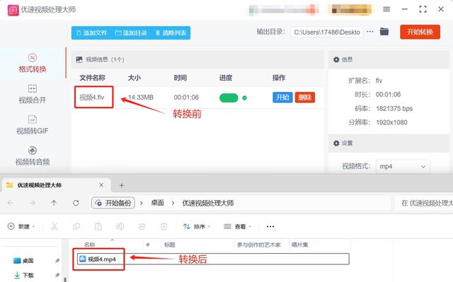Expand chevron before 桌面 breadcrumb
Screen dimensions: 453x282
click(x=142, y=203)
